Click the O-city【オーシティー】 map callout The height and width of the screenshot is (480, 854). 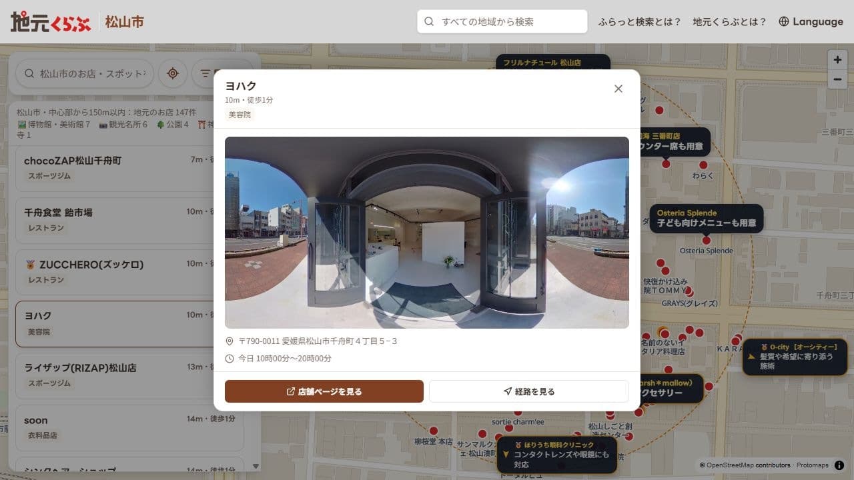coord(796,357)
